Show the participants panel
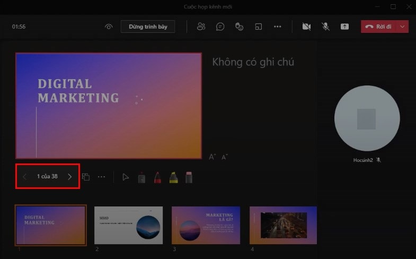The width and height of the screenshot is (416, 259). click(x=201, y=27)
